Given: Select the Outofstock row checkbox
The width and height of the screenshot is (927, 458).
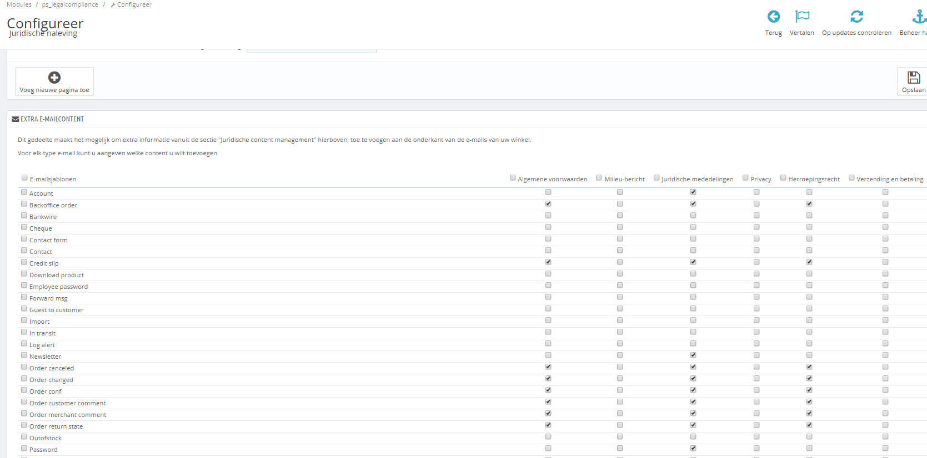Looking at the screenshot, I should 24,437.
